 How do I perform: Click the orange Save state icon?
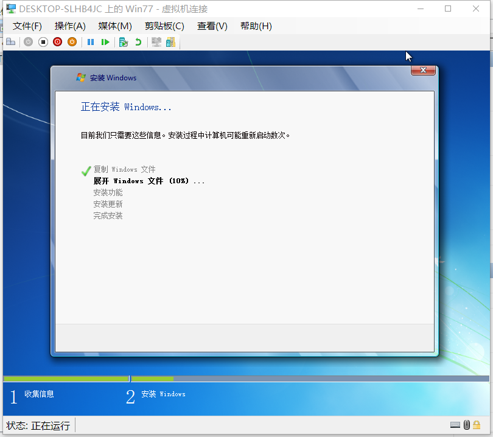[x=72, y=42]
